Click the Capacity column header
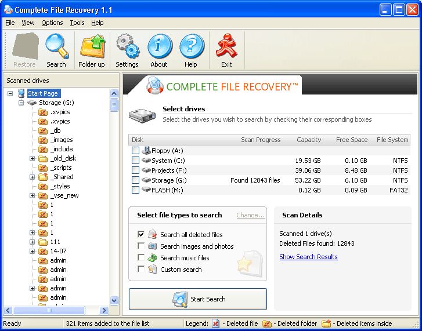This screenshot has height=331, width=422. pos(309,140)
